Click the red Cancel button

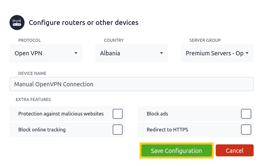(235, 151)
